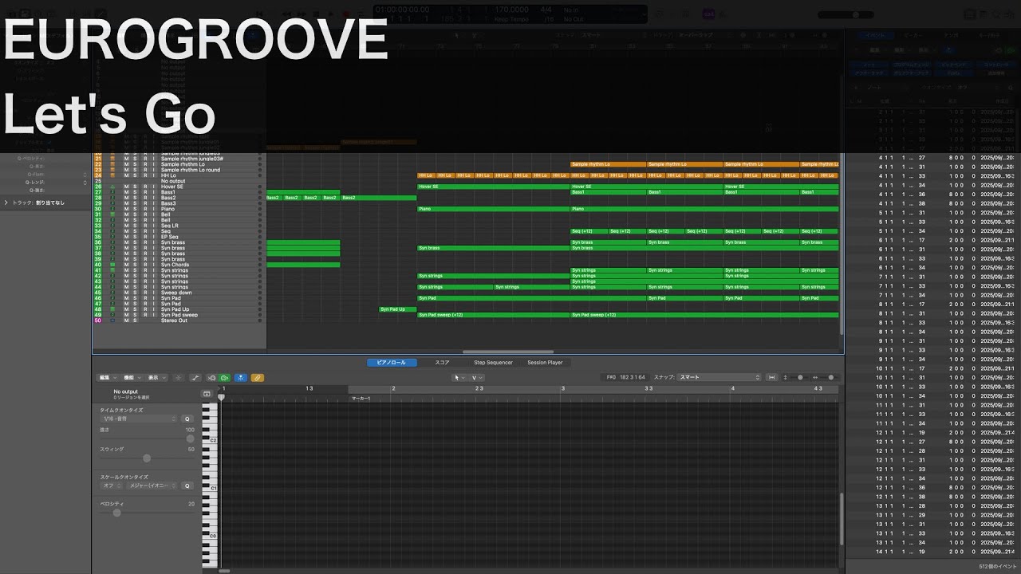This screenshot has height=574, width=1021.
Task: Click the Q button for time quantize
Action: click(x=187, y=419)
